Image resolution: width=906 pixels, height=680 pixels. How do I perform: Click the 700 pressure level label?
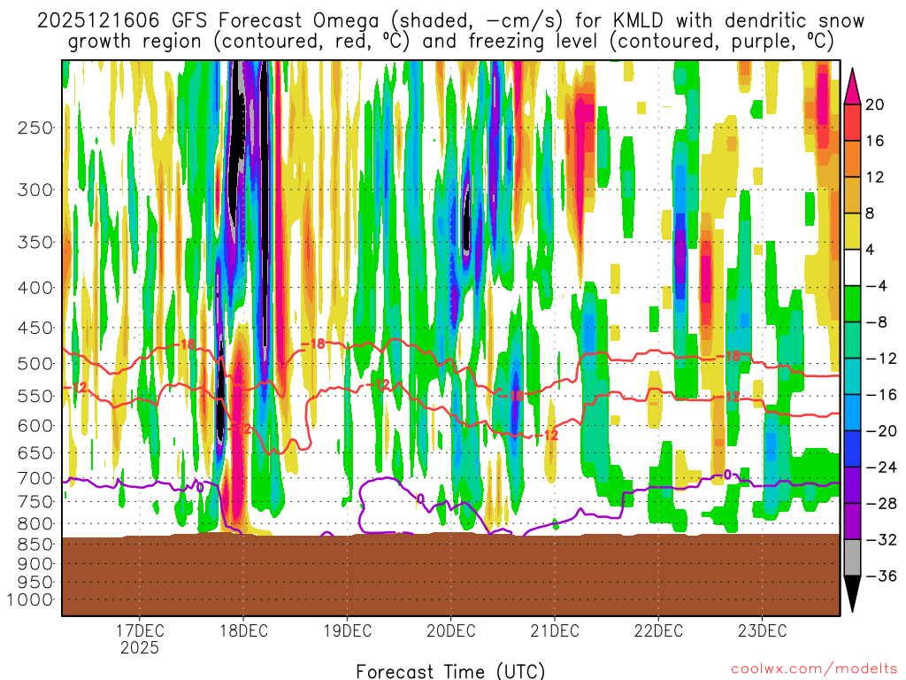click(35, 478)
